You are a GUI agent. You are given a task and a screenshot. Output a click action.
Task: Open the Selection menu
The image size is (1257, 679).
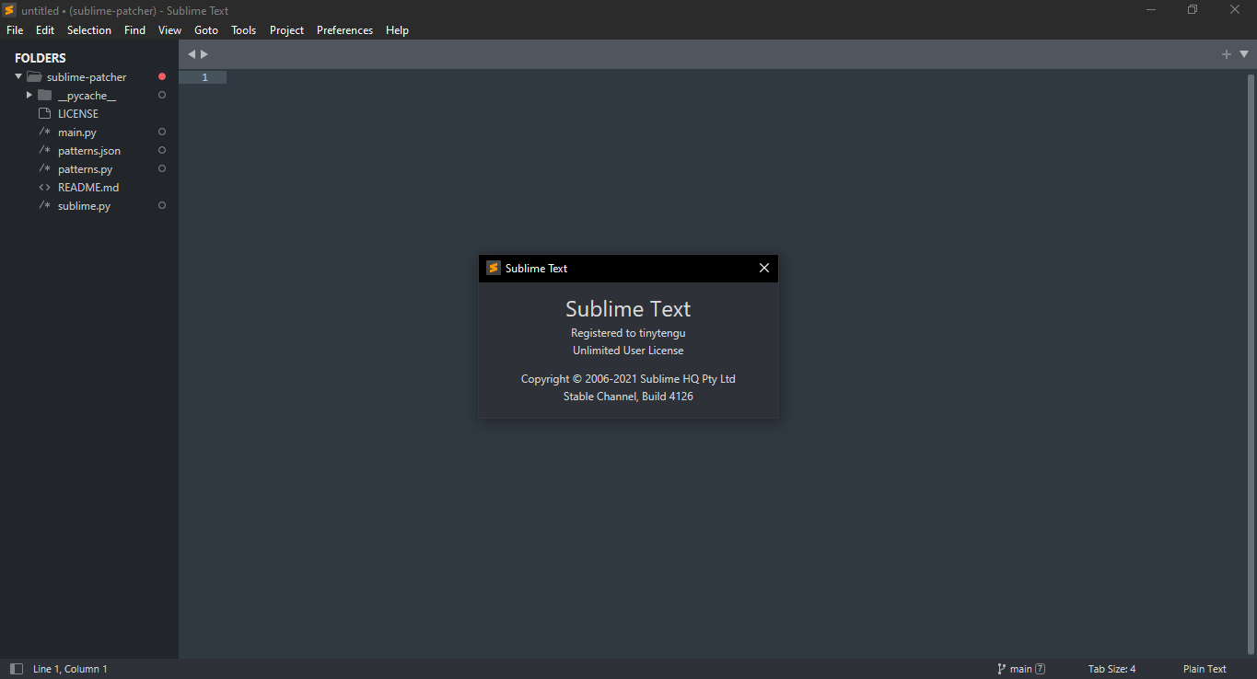tap(89, 30)
